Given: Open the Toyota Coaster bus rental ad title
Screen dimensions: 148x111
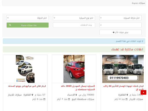Looking at the screenshot, I should [x=123, y=88].
